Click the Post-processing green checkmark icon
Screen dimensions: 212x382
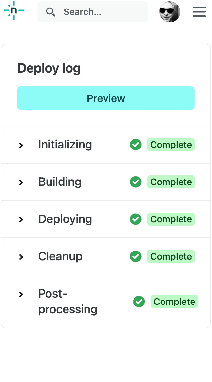(x=139, y=302)
